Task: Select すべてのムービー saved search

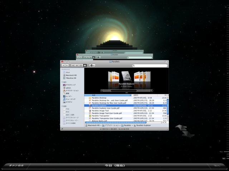Action: [71, 120]
